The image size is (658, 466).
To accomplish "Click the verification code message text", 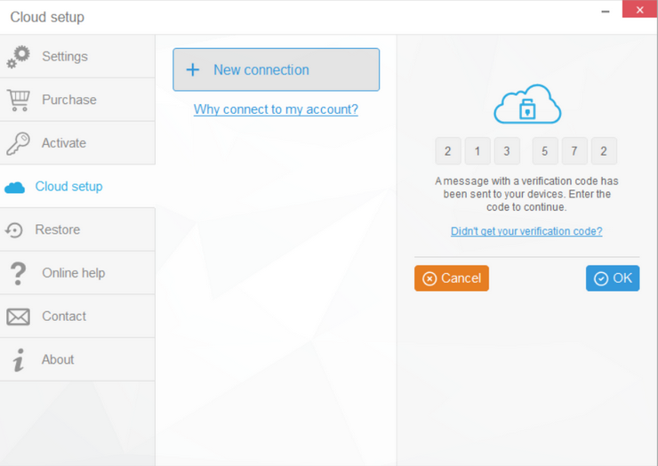I will tap(526, 194).
